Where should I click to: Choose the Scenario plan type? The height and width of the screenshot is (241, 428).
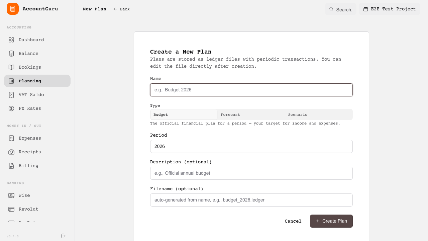tap(318, 114)
